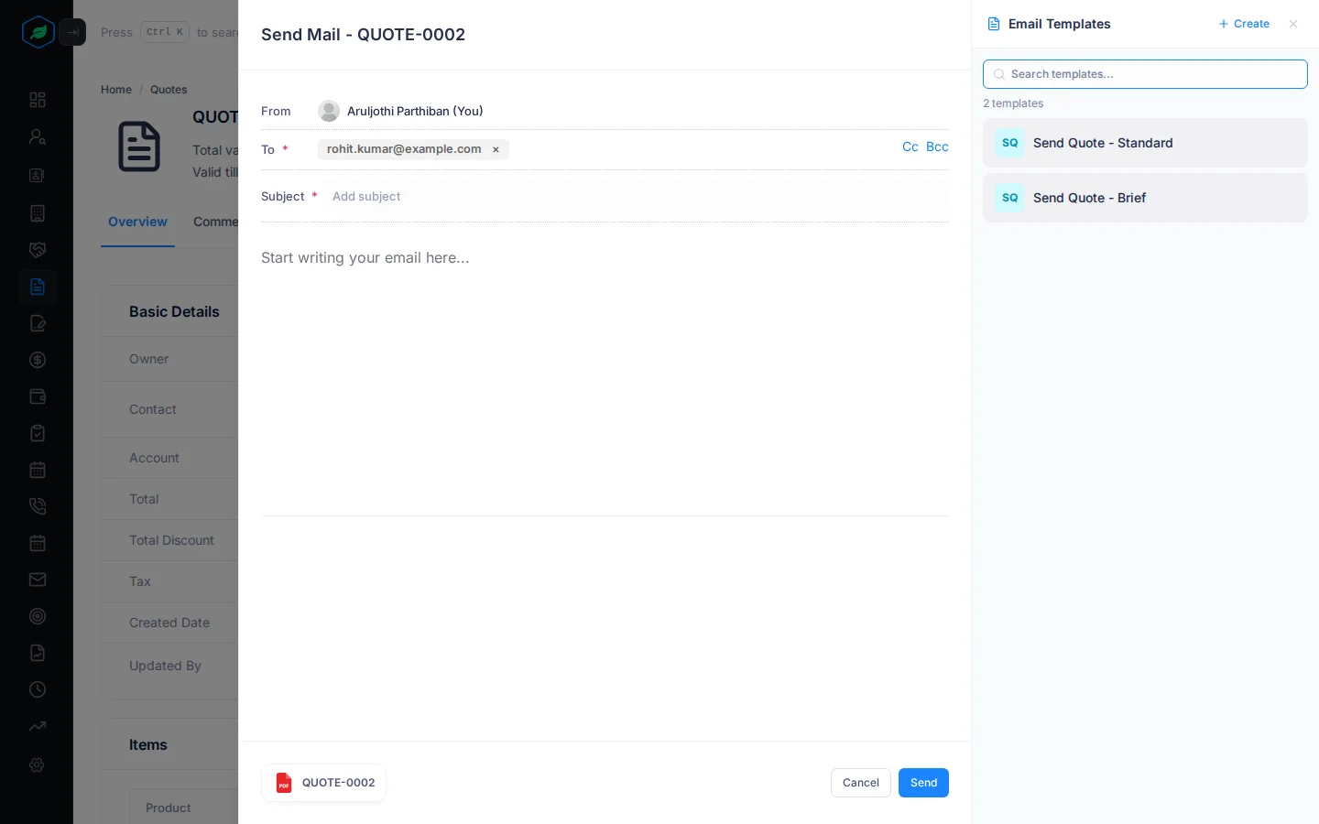The width and height of the screenshot is (1319, 824).
Task: Open the handshake icon in sidebar
Action: [x=38, y=250]
